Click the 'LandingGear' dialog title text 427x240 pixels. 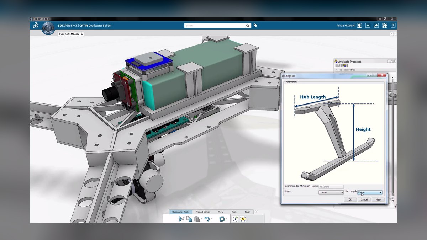coord(289,75)
